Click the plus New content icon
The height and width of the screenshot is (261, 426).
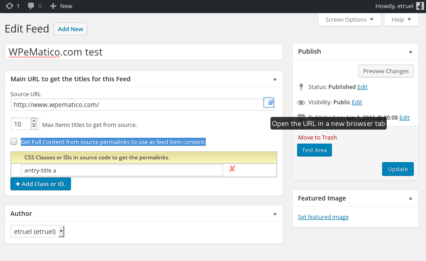coord(53,6)
